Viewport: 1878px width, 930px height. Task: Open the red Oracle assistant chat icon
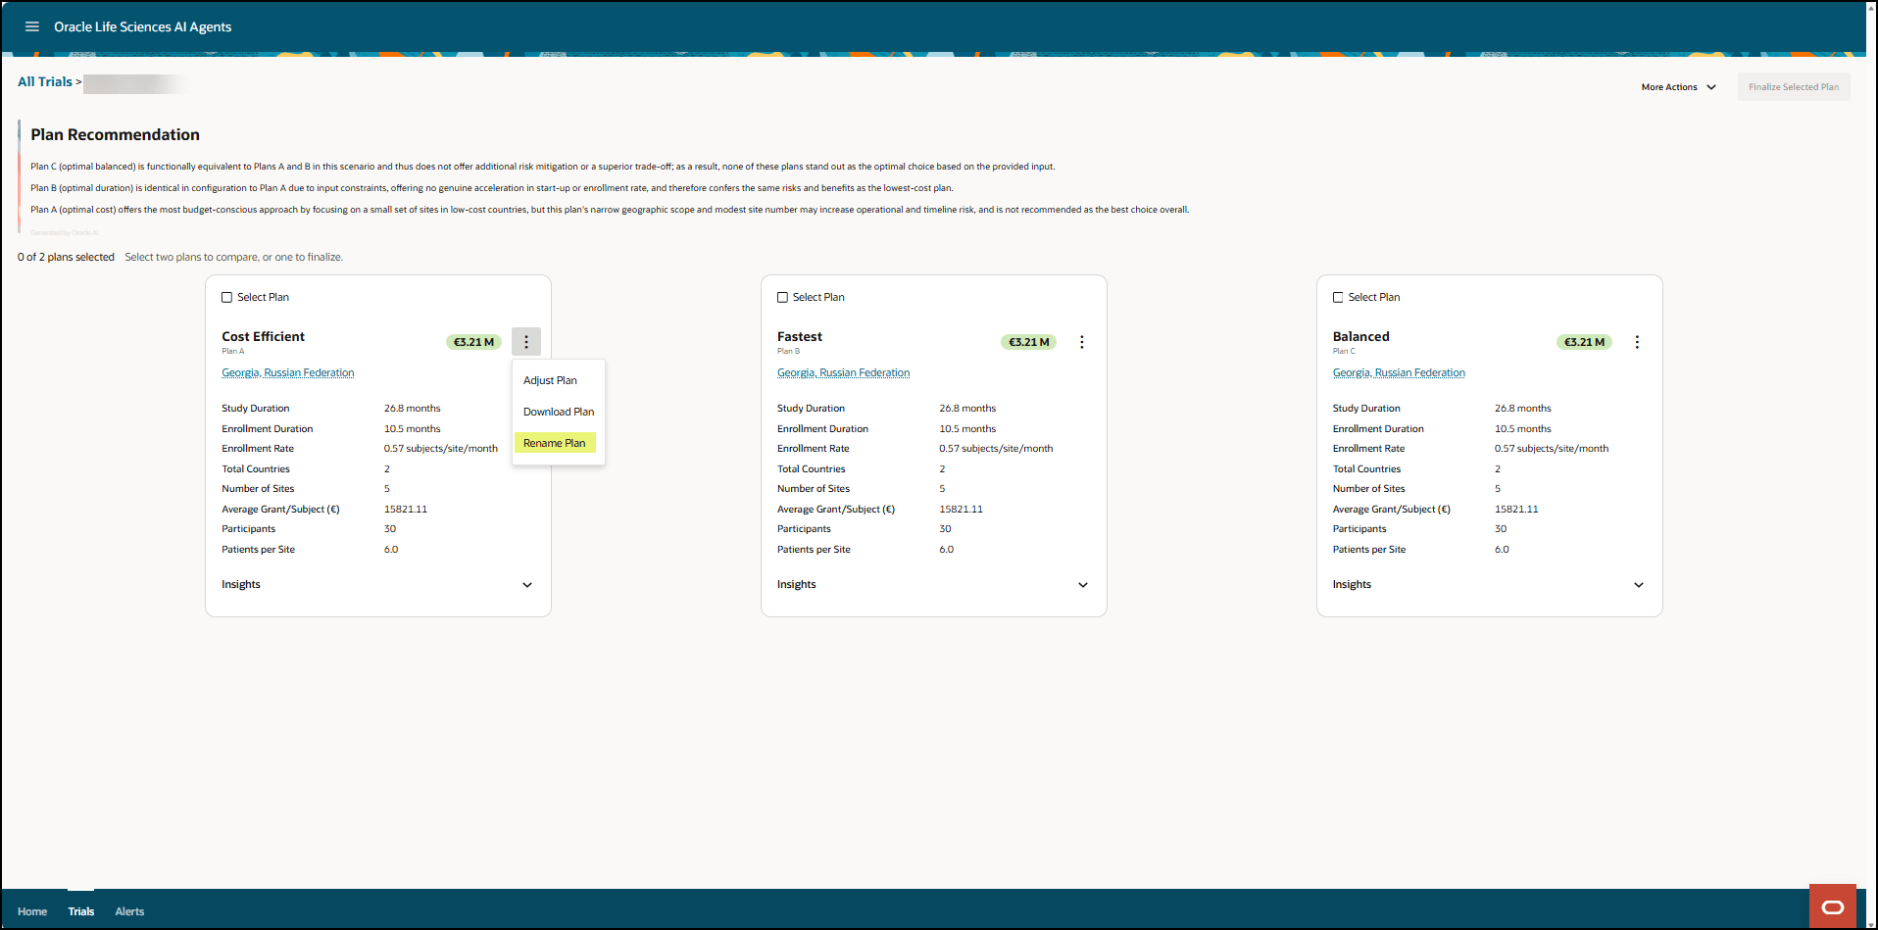(1833, 906)
